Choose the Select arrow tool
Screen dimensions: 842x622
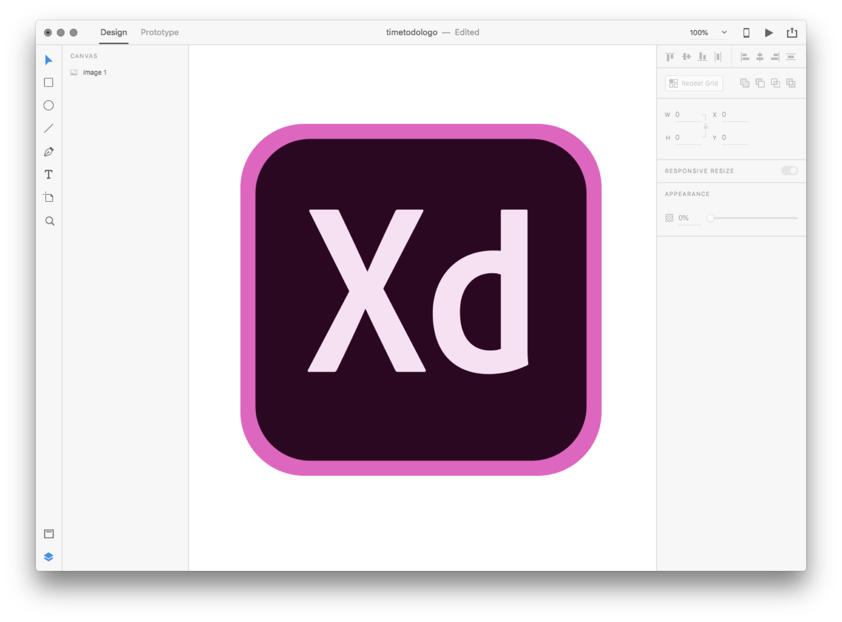[x=49, y=60]
